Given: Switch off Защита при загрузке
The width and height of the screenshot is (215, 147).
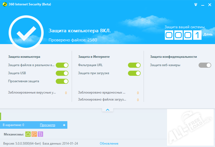Looking at the screenshot, I should pyautogui.click(x=134, y=73).
